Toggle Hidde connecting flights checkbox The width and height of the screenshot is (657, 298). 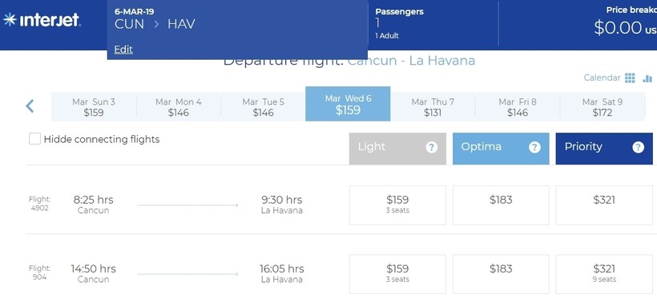tap(34, 139)
